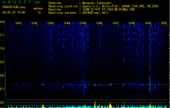
Task: Click the 1041 time axis label
Action: point(18,23)
